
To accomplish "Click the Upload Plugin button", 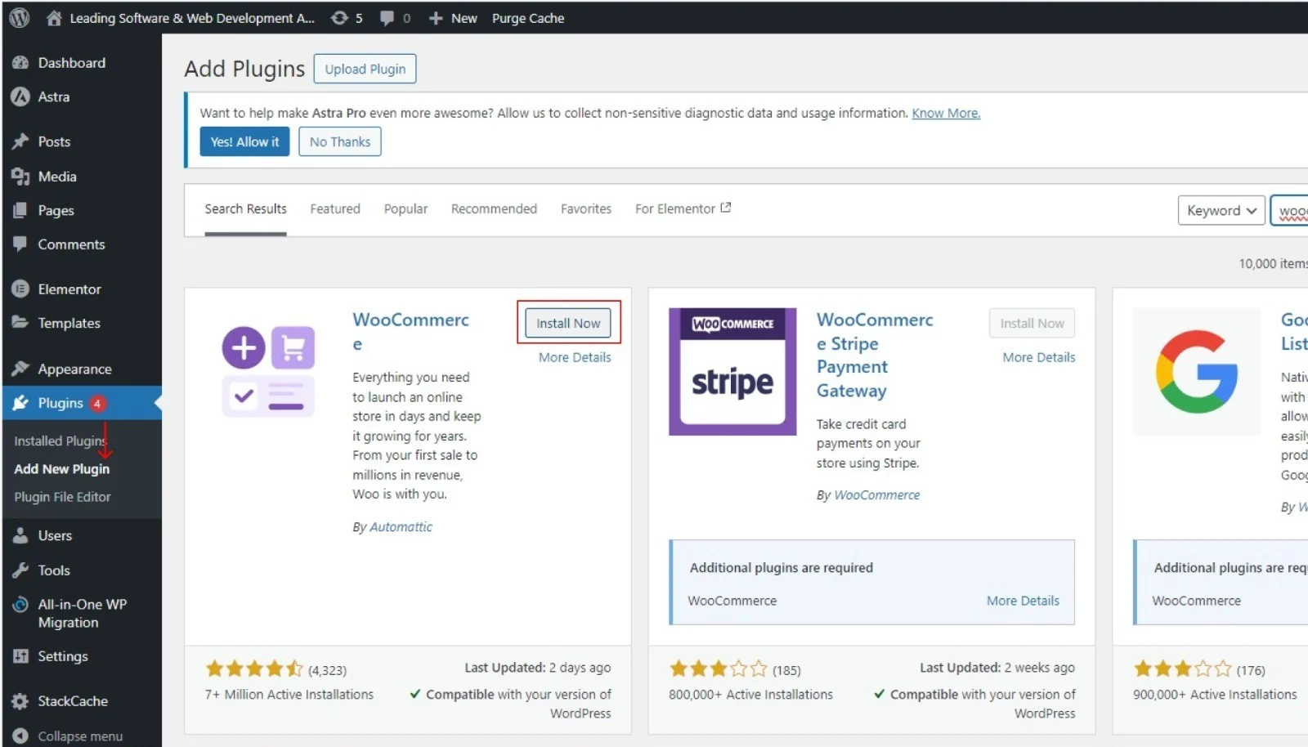I will pos(365,69).
